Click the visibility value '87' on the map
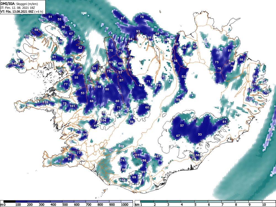The image size is (276, 207). [x=22, y=65]
